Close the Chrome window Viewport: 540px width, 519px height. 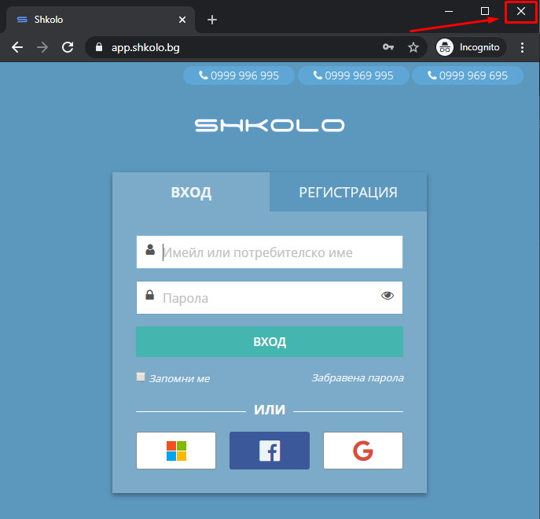(521, 11)
